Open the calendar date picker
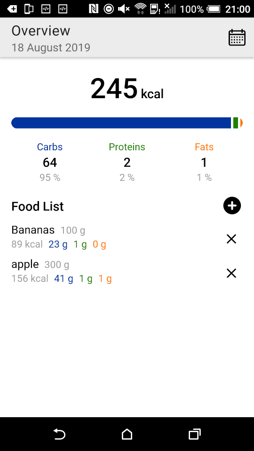Image resolution: width=254 pixels, height=451 pixels. [x=237, y=38]
